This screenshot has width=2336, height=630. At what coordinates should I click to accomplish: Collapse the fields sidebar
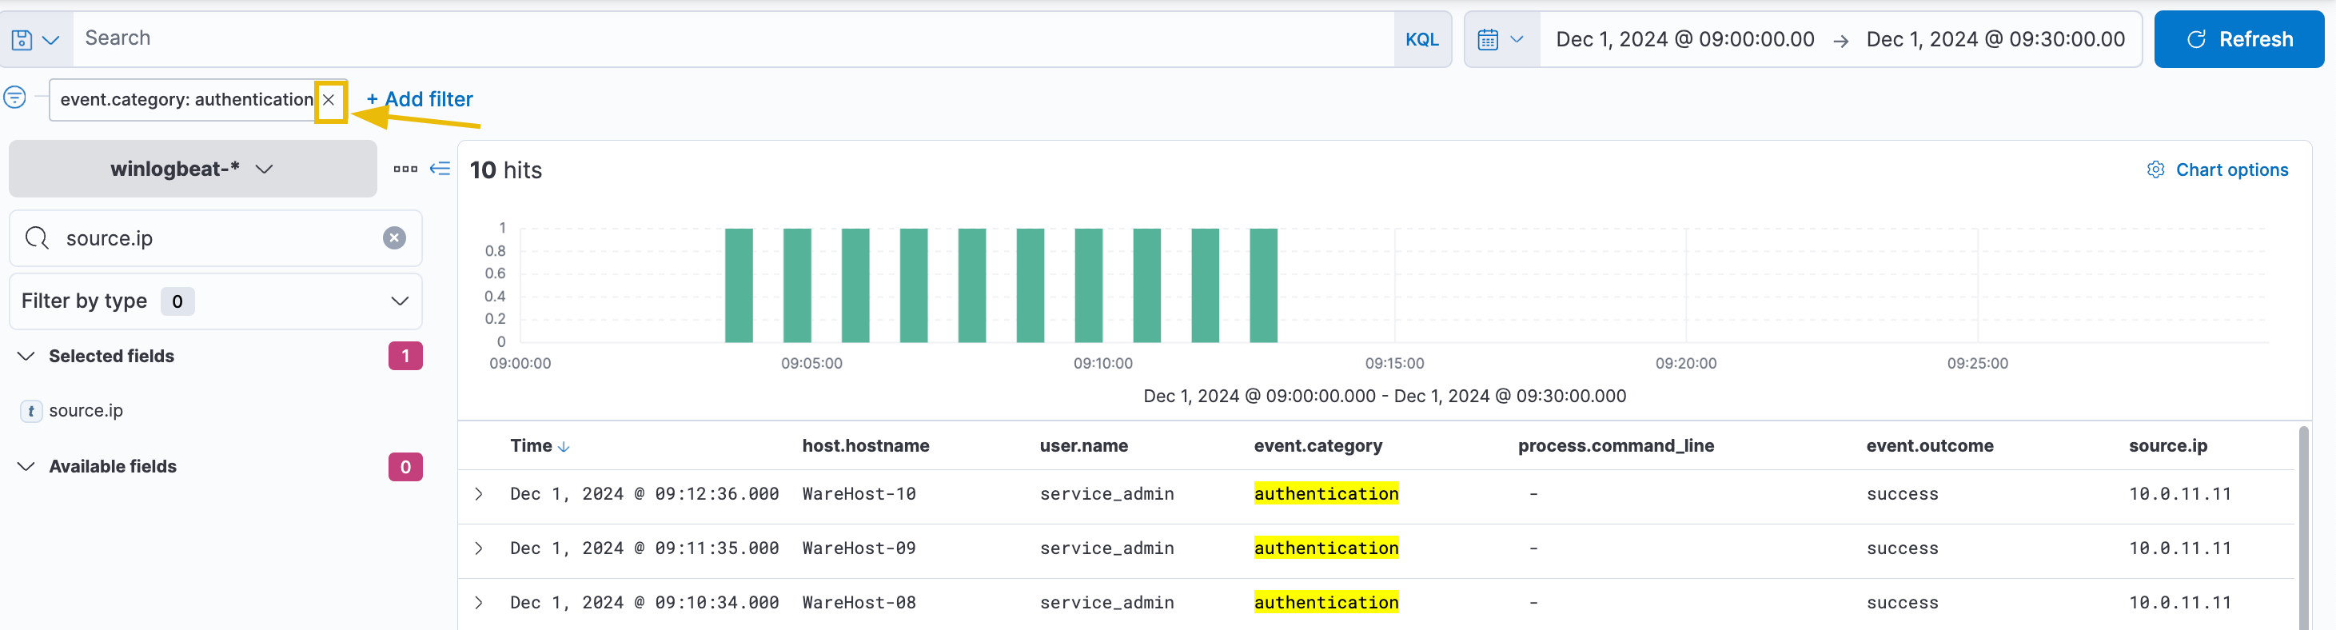[440, 169]
